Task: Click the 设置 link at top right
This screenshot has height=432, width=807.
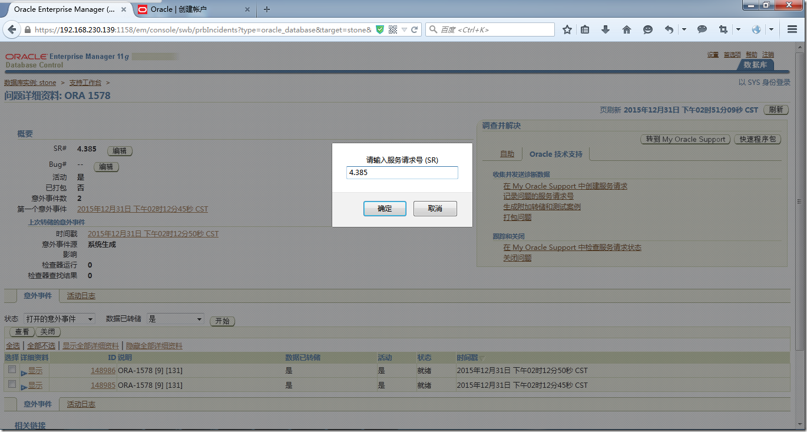Action: pos(713,55)
